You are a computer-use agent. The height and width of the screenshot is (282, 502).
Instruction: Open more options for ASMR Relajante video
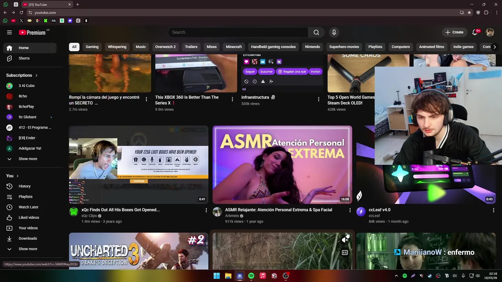pyautogui.click(x=350, y=210)
